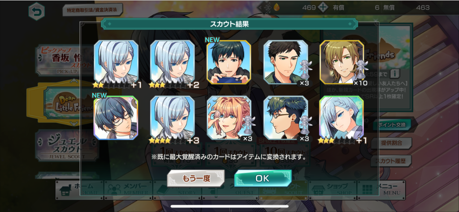Open スカウト履歴 scout history button
Image resolution: width=459 pixels, height=212 pixels.
392,161
